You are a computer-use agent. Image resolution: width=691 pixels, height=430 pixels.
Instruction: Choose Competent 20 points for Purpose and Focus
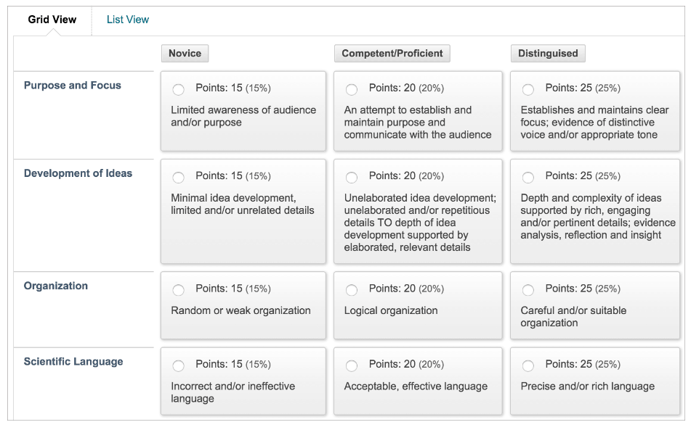click(x=352, y=89)
